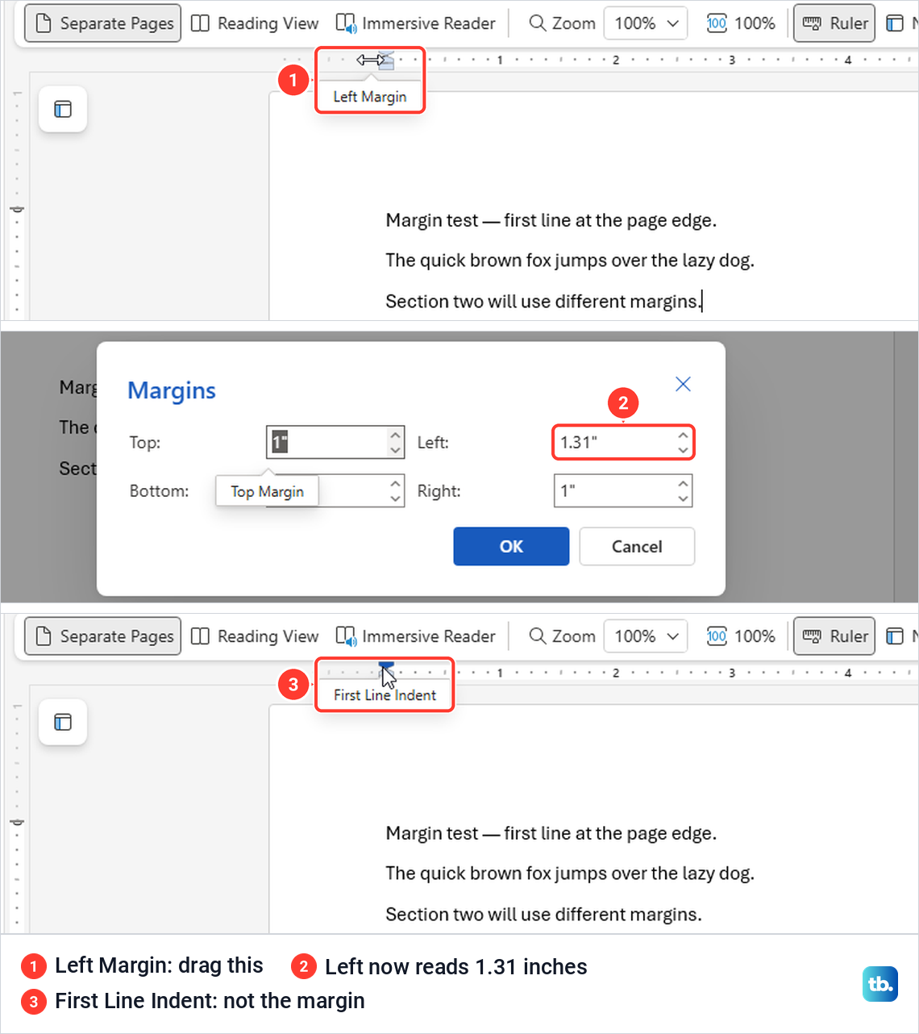The width and height of the screenshot is (919, 1034).
Task: Increase the Top margin with the up arrow
Action: tap(395, 434)
